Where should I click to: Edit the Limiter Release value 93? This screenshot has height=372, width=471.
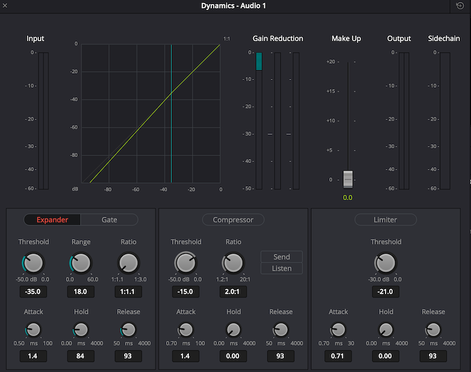(x=433, y=356)
